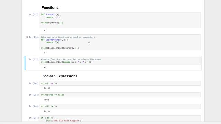Viewport: 221px width, 124px height.
Task: Click the comment about Lambda functions
Action: (x=71, y=59)
